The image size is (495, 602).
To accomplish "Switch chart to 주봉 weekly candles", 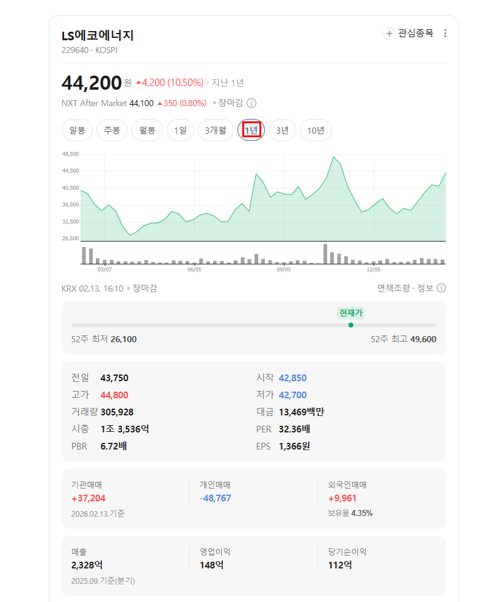I will pyautogui.click(x=112, y=130).
